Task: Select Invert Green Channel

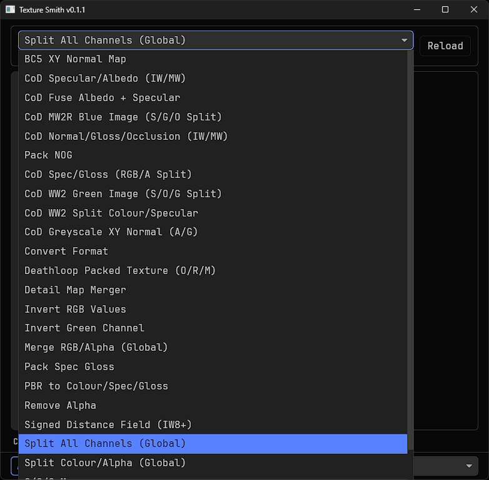Action: point(213,328)
